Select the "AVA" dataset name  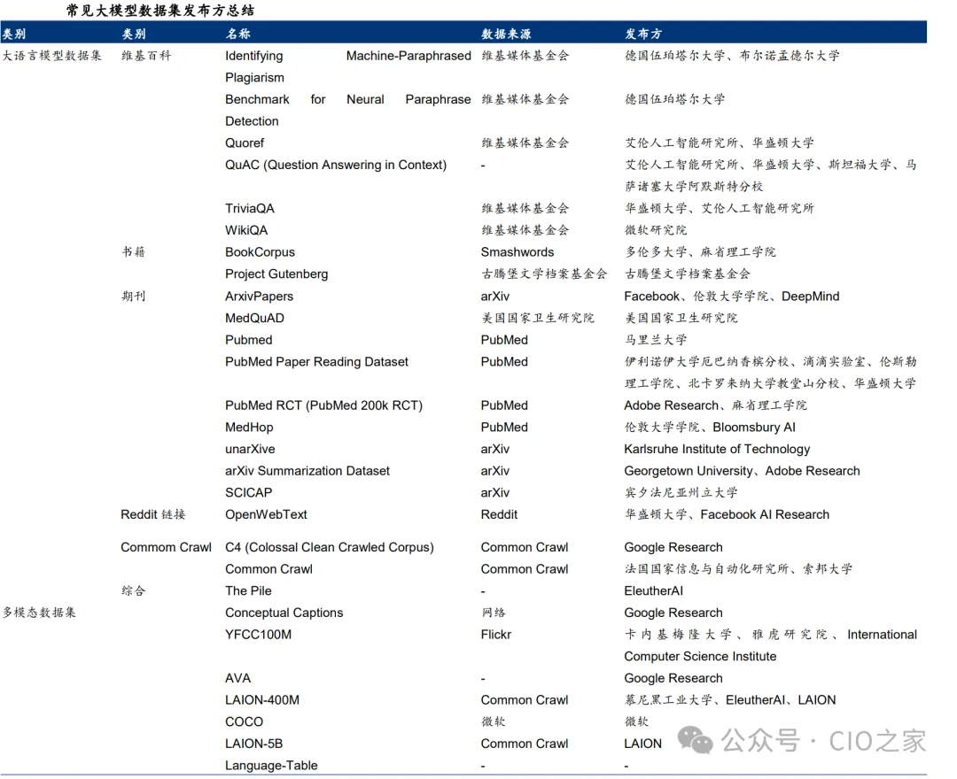(237, 678)
